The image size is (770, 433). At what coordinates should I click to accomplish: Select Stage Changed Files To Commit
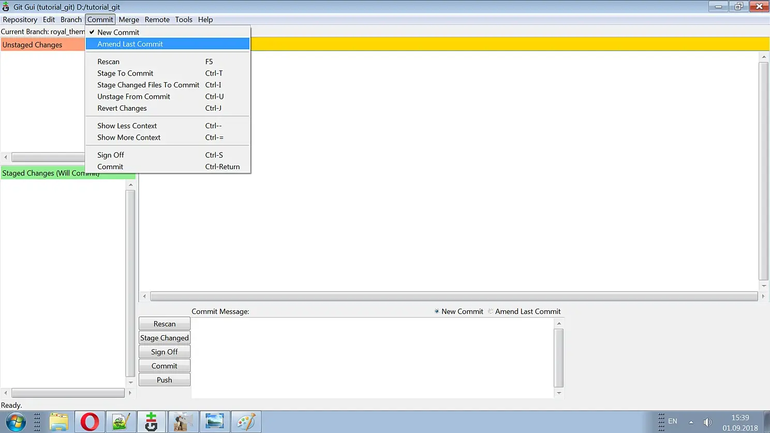(168, 85)
